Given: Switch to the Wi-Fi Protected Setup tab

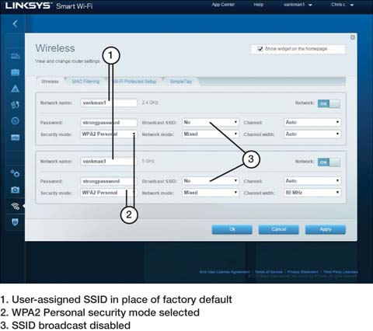Looking at the screenshot, I should (134, 82).
